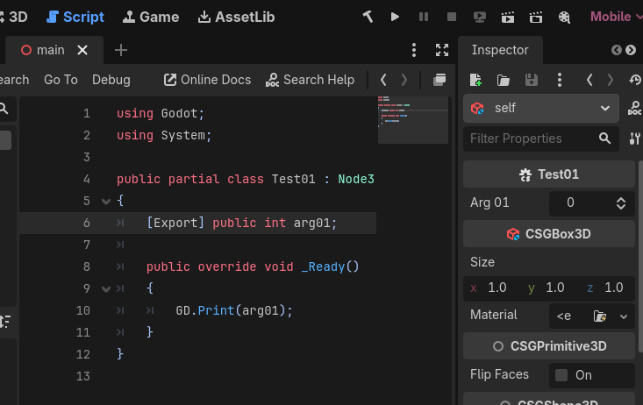Collapse the CSGBox3D section header
This screenshot has width=643, height=405.
tap(548, 234)
